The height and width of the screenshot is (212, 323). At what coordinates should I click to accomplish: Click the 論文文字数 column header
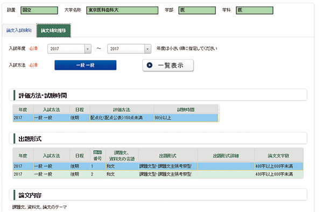(279, 155)
